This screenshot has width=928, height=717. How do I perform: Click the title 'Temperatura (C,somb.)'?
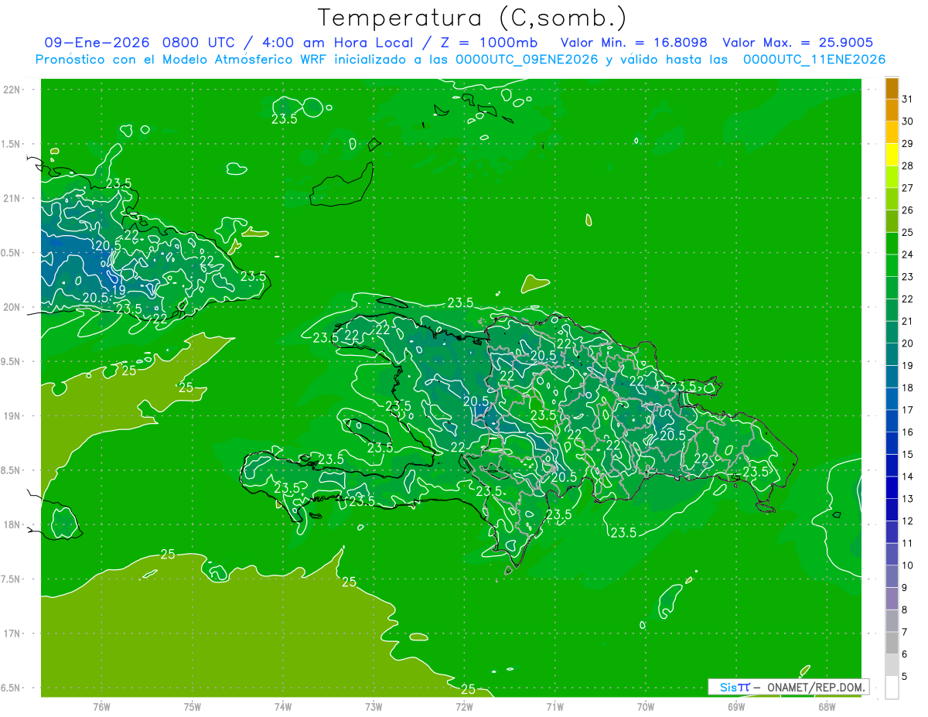[x=473, y=19]
